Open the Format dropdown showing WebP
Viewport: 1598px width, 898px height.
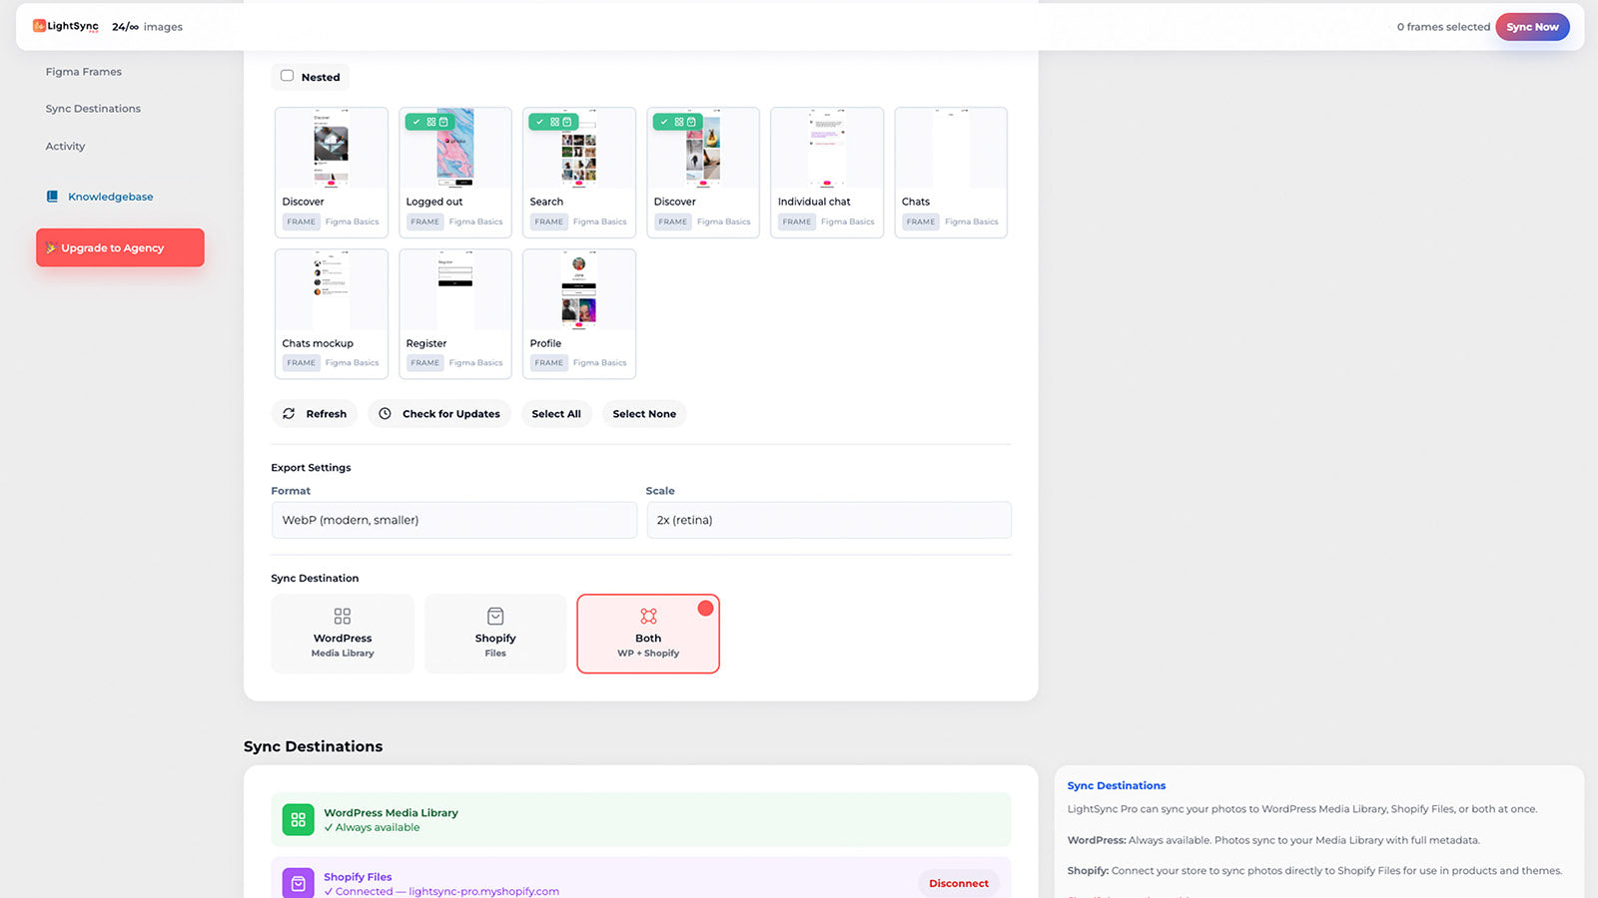(454, 520)
